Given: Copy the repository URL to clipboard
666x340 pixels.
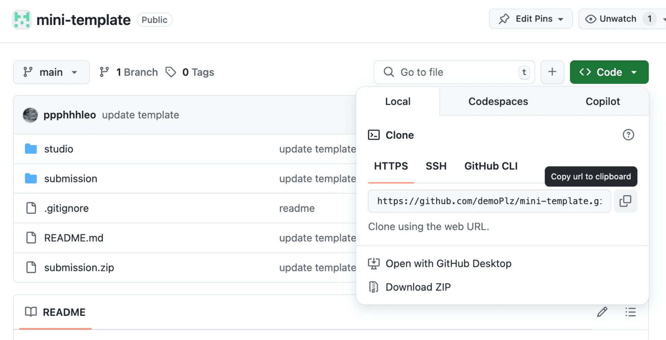Looking at the screenshot, I should click(625, 201).
